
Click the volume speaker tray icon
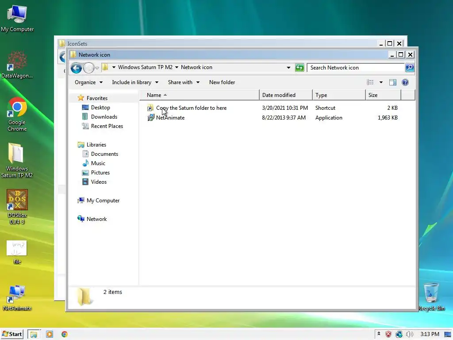click(409, 335)
